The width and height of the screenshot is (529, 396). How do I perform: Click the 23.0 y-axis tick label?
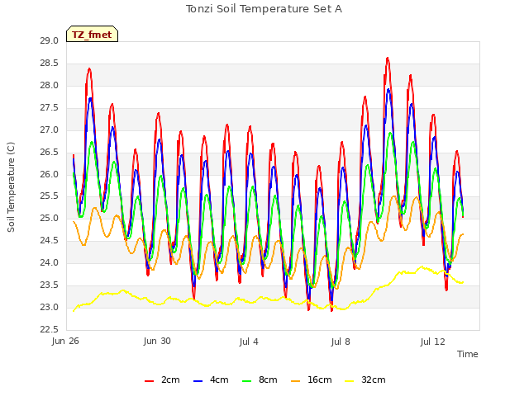[50, 308]
